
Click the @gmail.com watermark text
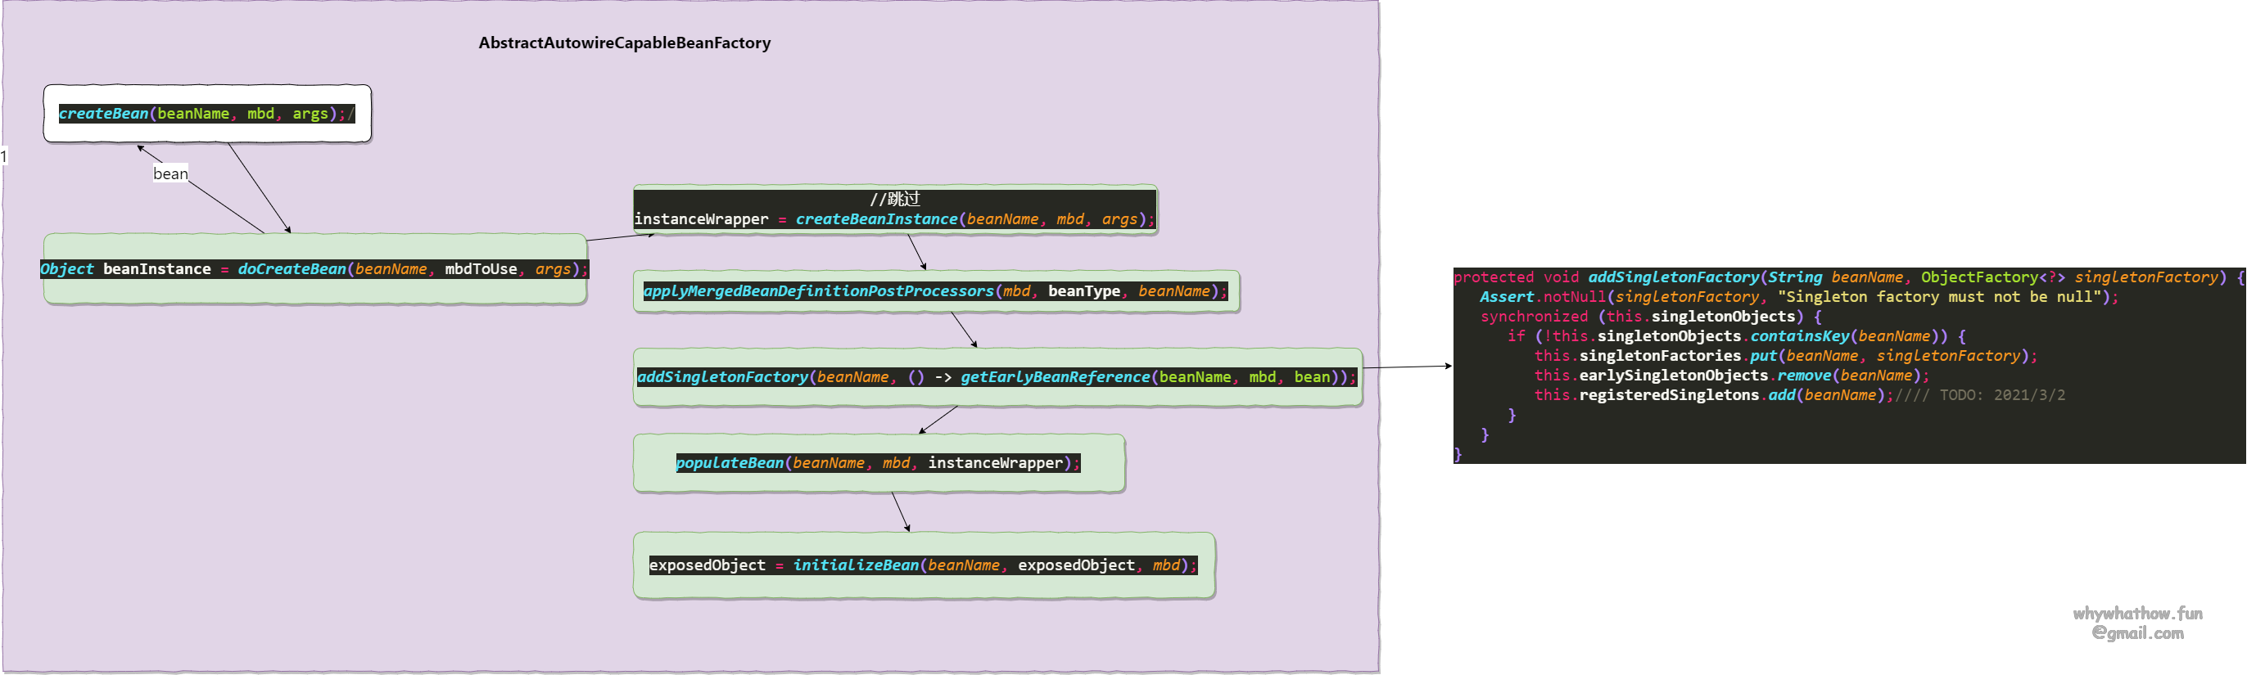tap(2137, 633)
